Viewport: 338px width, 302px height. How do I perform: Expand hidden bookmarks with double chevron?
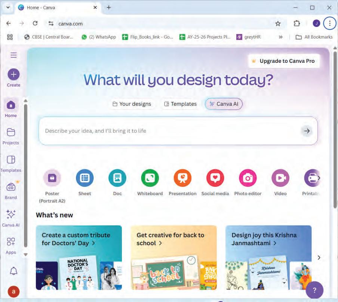coord(280,37)
